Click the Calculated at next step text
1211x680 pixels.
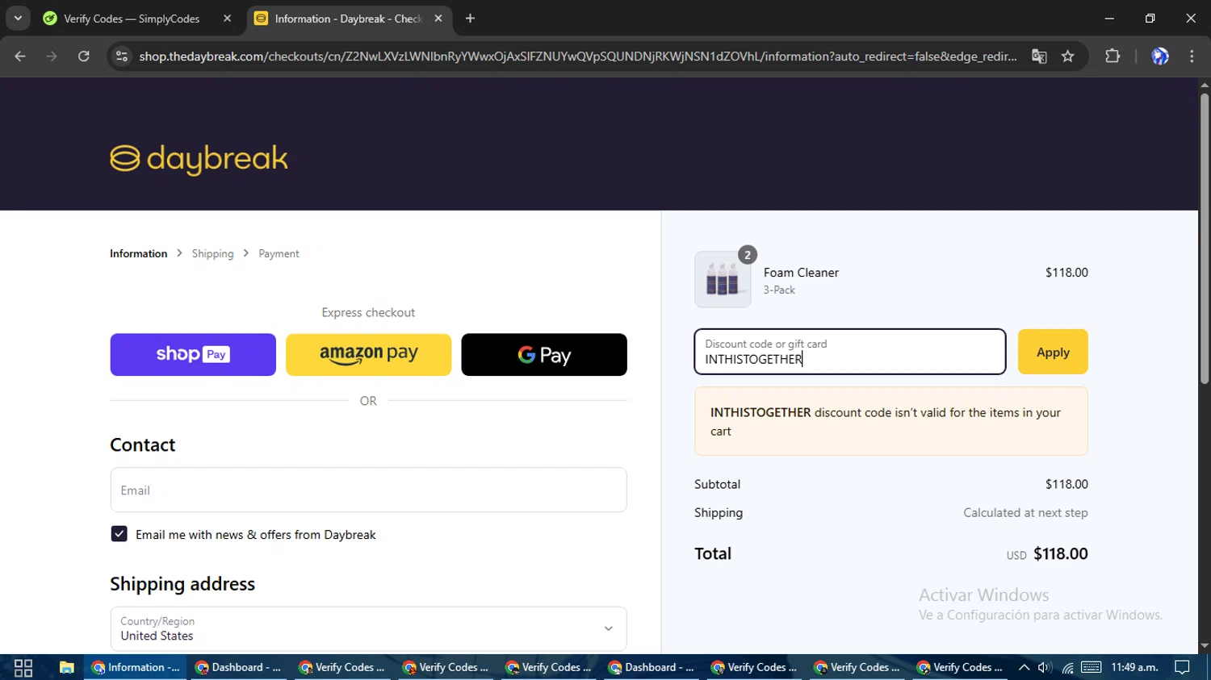(1025, 512)
